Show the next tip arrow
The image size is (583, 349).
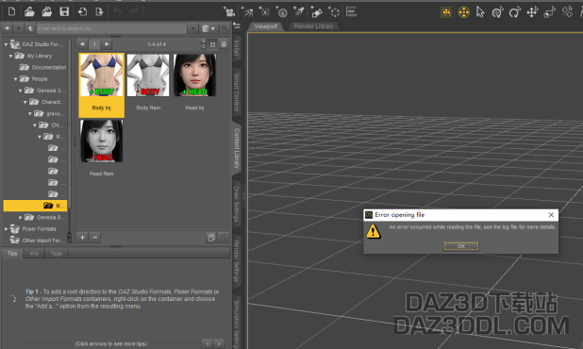(219, 343)
